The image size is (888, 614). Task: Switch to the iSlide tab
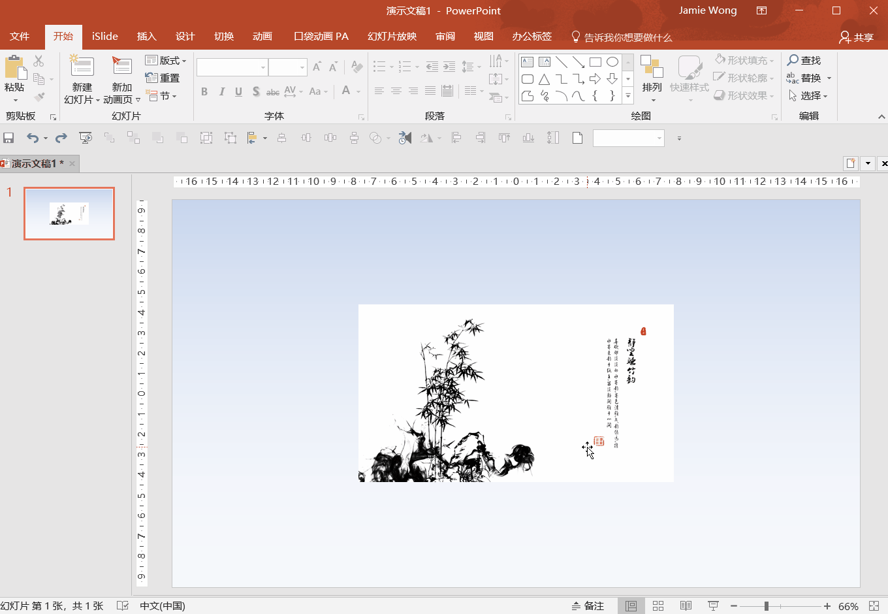tap(104, 37)
